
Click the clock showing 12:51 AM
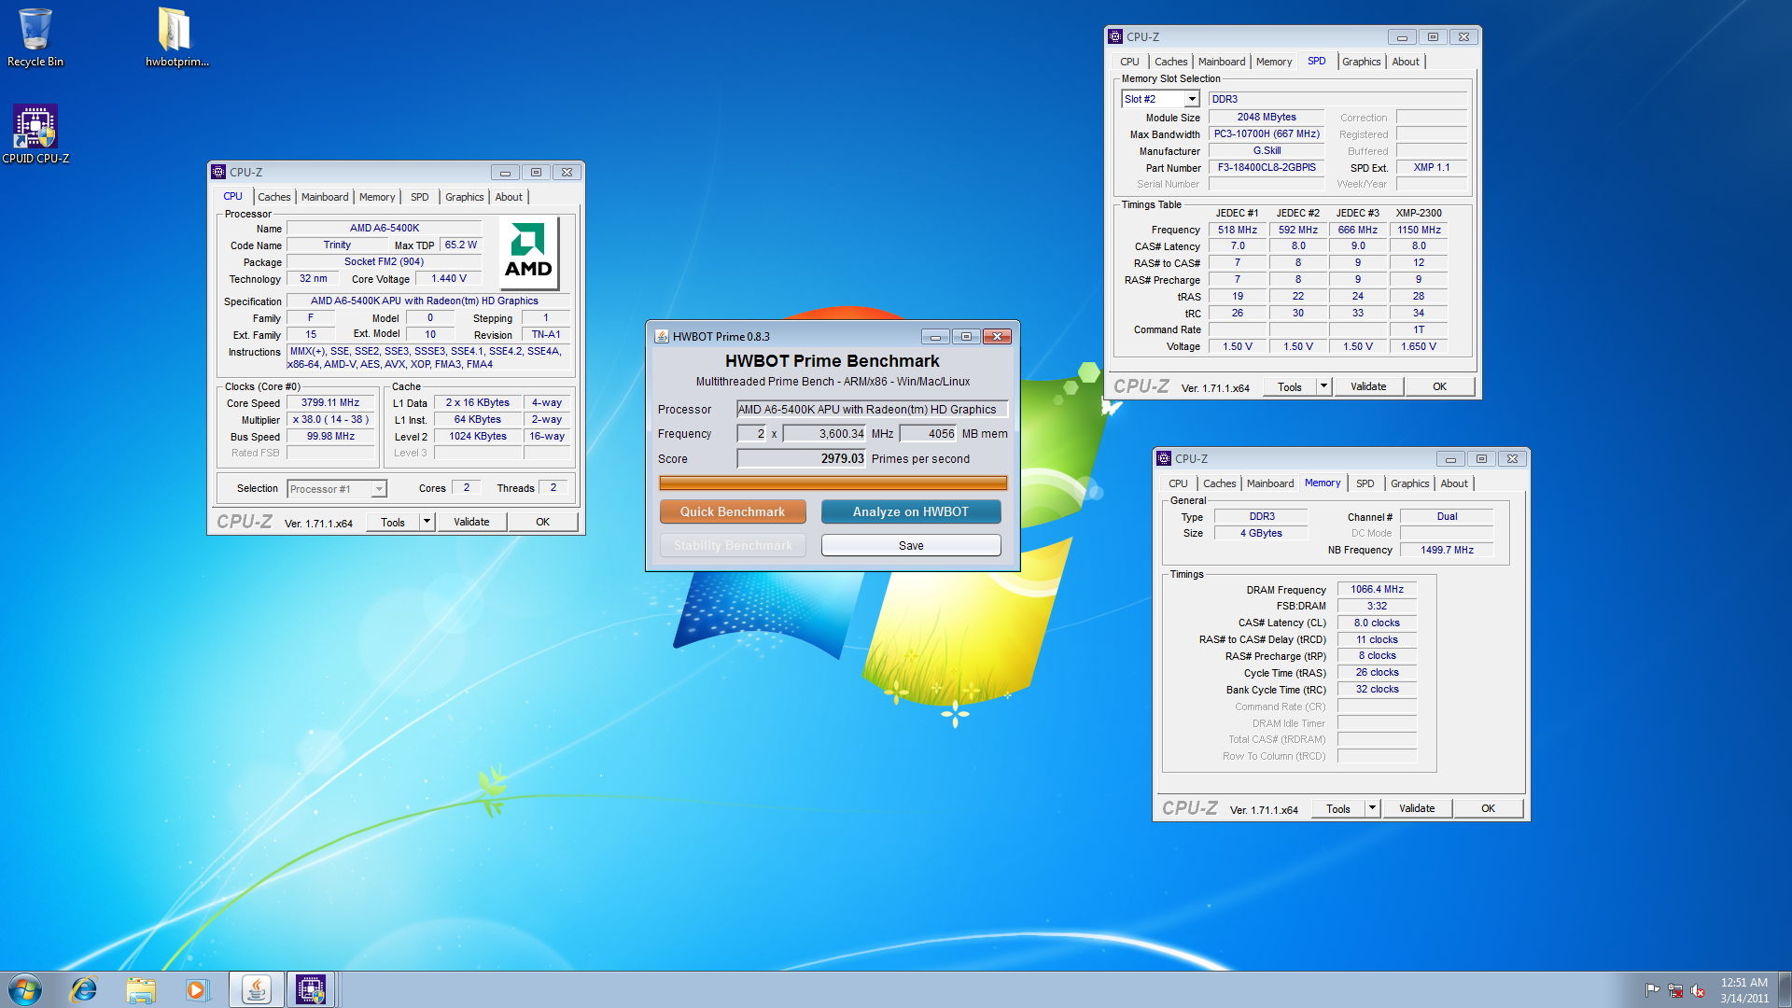tap(1744, 982)
